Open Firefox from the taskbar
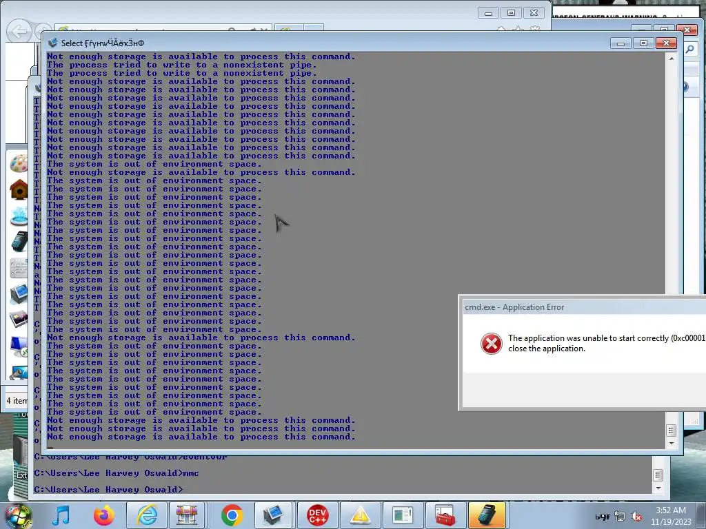 point(104,515)
